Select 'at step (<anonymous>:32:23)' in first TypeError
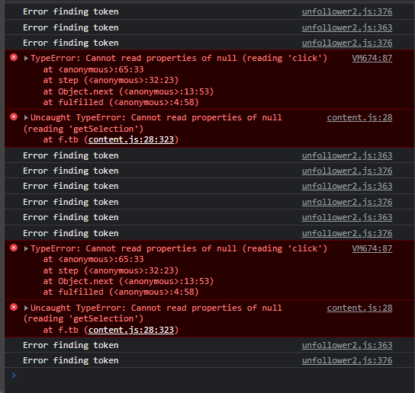The image size is (415, 393). pyautogui.click(x=111, y=80)
